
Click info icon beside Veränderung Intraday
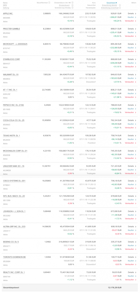coord(72,8)
